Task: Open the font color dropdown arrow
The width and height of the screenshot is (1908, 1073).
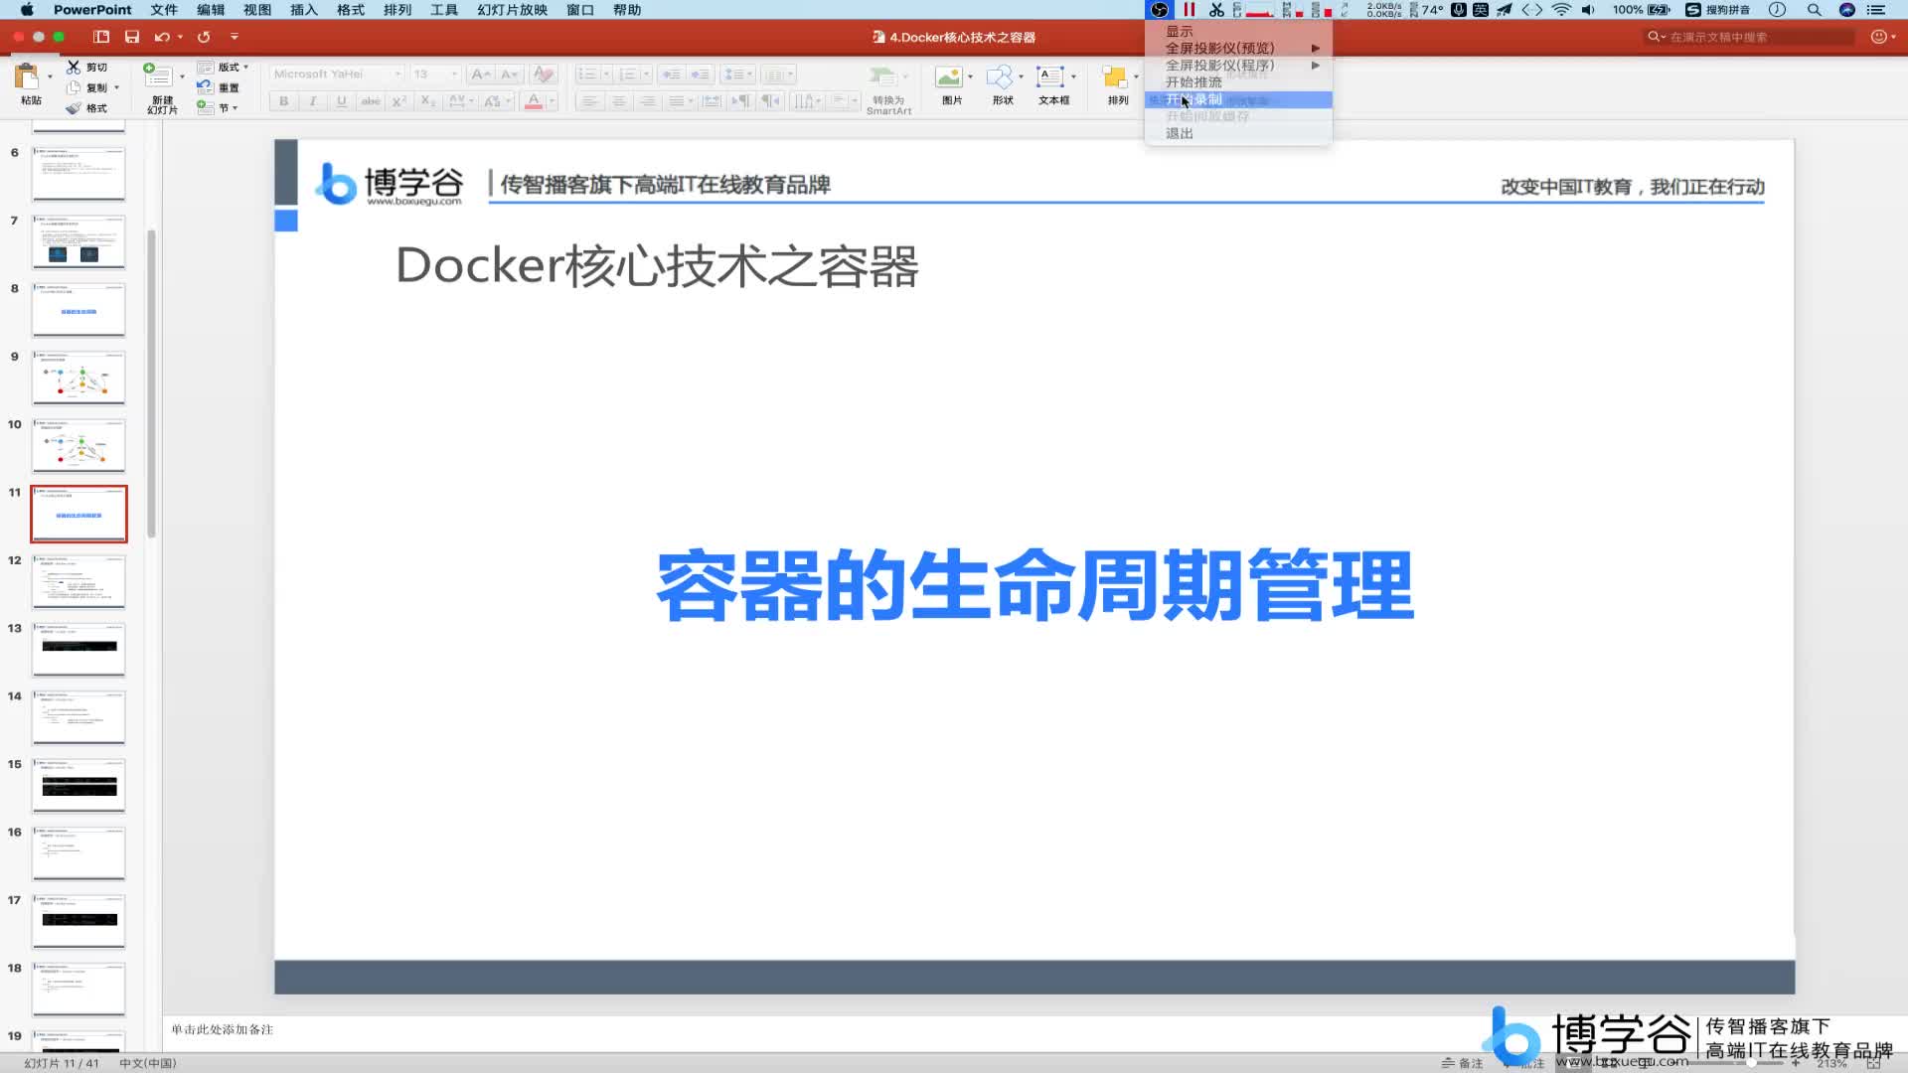Action: (x=553, y=101)
